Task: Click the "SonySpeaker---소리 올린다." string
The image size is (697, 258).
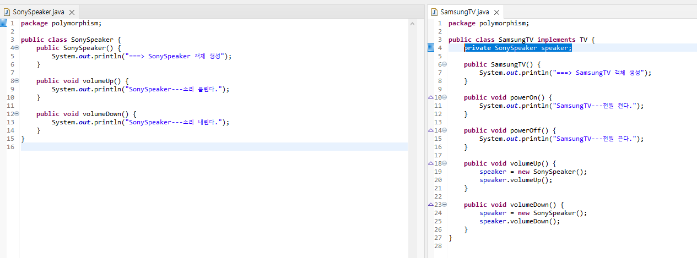Action: 175,89
